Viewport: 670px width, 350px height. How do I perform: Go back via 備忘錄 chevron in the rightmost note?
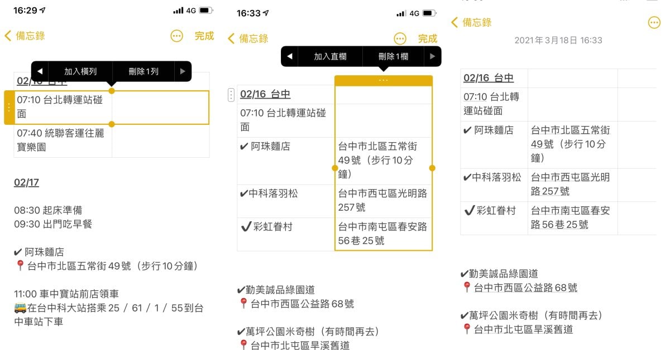(x=471, y=22)
